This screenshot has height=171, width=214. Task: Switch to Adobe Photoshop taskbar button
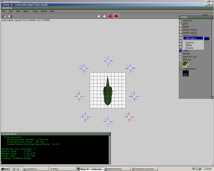coord(117,169)
